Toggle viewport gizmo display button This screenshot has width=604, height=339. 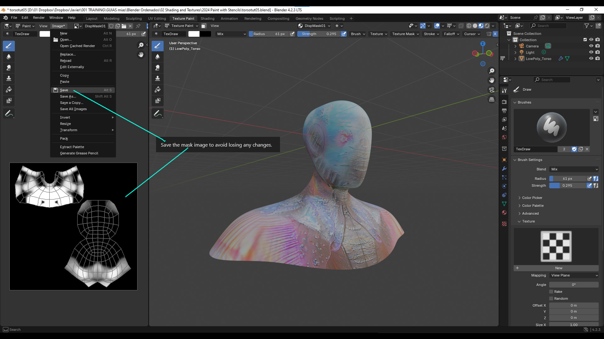point(422,26)
